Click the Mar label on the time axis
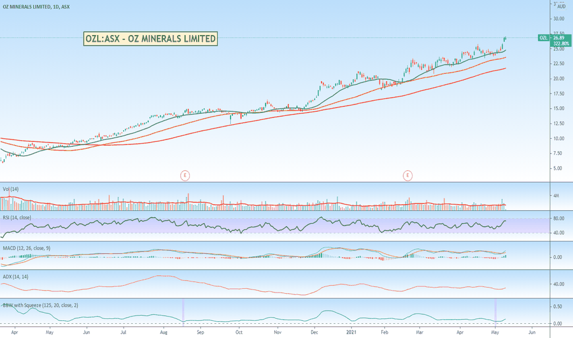Image resolution: width=573 pixels, height=338 pixels. 419,332
